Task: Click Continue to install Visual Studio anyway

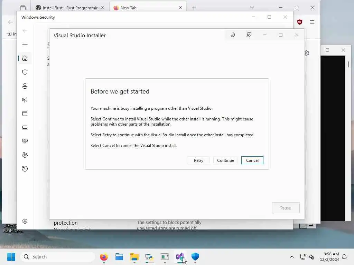Action: point(225,160)
